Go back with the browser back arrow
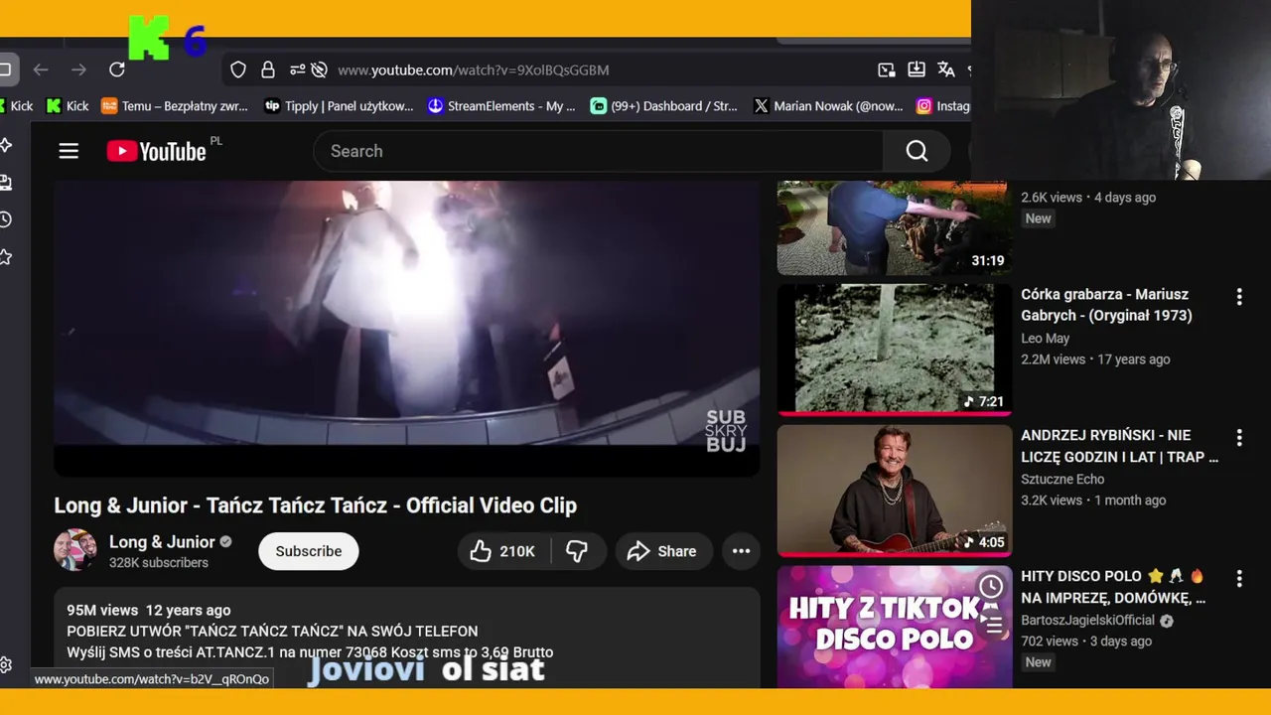This screenshot has height=715, width=1271. click(41, 70)
